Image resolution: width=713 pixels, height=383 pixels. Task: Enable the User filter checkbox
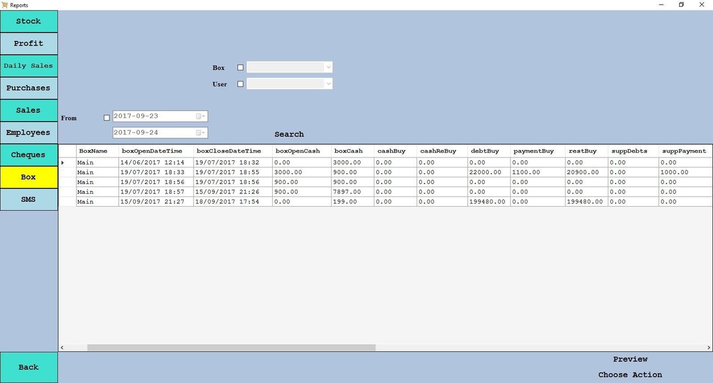(240, 84)
